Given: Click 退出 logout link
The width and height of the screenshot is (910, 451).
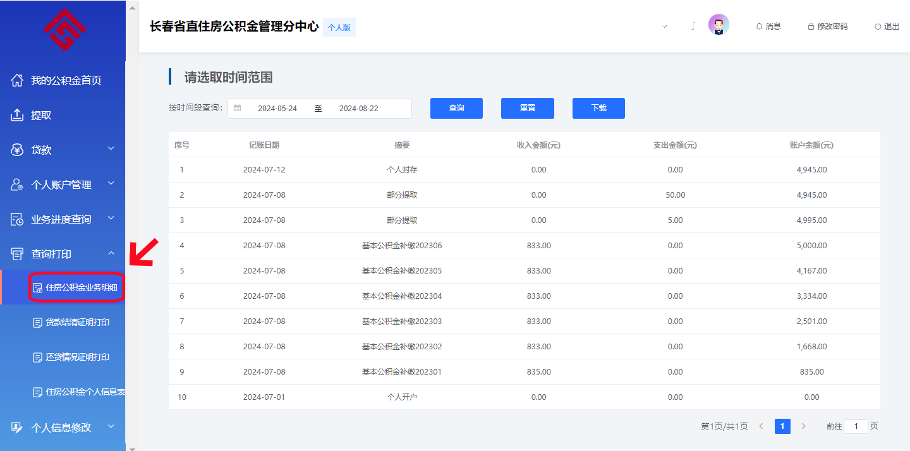Looking at the screenshot, I should pyautogui.click(x=887, y=27).
